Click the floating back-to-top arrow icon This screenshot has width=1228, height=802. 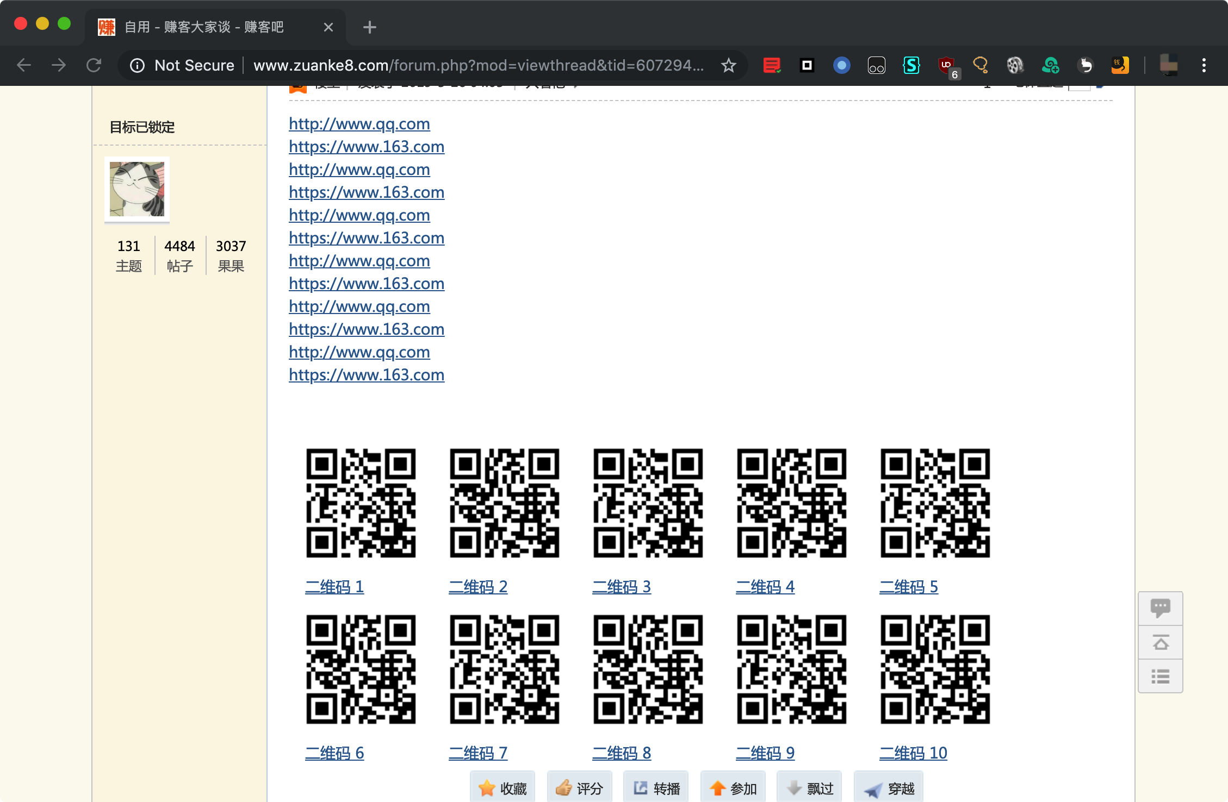[x=1160, y=643]
